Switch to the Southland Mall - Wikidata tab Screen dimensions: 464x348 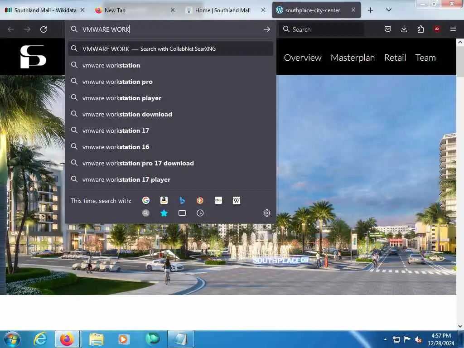pyautogui.click(x=45, y=10)
